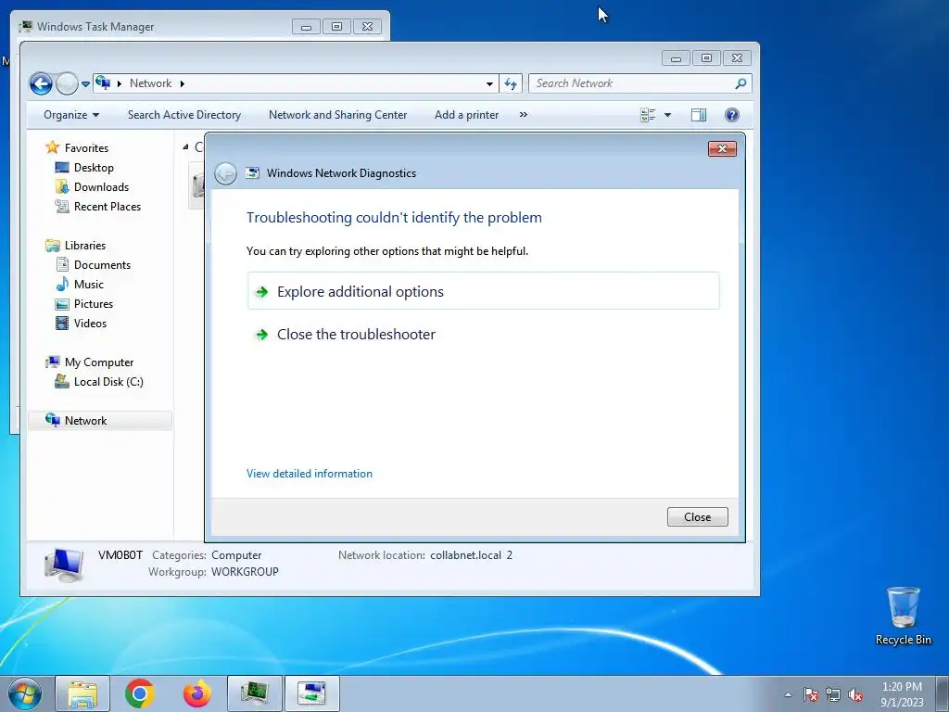Click the Windows Network Diagnostics title icon
This screenshot has height=712, width=949.
pyautogui.click(x=252, y=173)
